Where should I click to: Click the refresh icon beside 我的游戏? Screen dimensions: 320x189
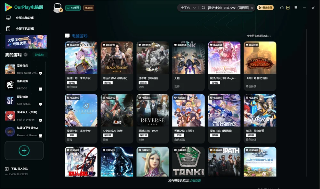[x=26, y=54]
